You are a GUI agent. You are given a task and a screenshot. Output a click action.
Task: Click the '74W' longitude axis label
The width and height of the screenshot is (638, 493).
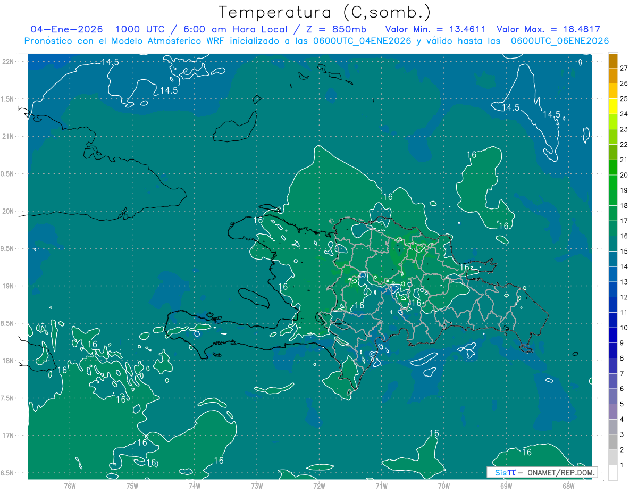pos(194,486)
